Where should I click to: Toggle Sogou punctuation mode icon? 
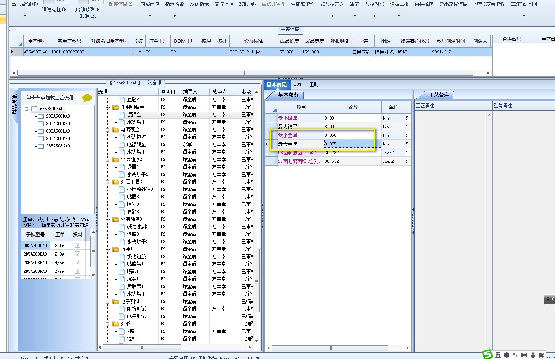(515, 355)
